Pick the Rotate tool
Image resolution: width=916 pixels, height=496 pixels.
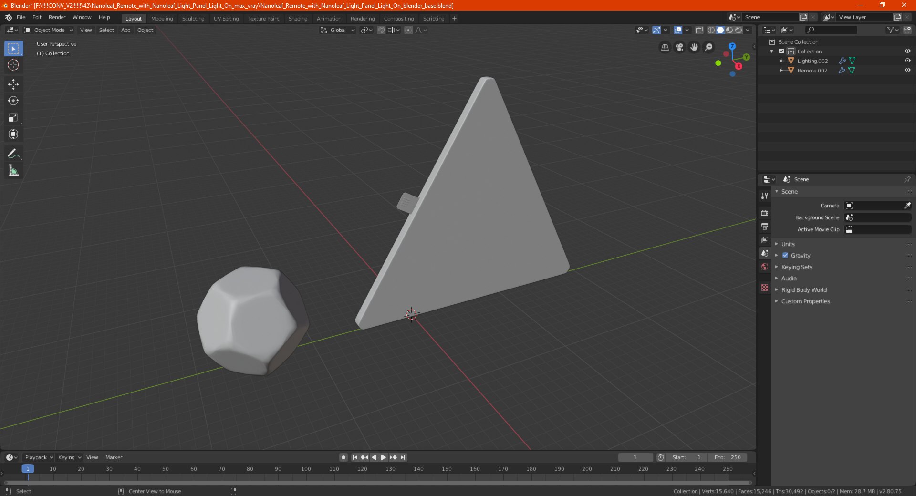point(13,101)
